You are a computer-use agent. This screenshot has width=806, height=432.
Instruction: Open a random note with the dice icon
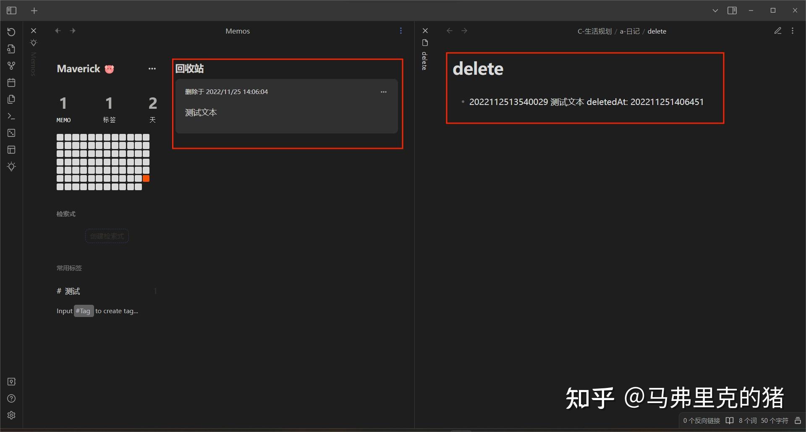tap(11, 133)
